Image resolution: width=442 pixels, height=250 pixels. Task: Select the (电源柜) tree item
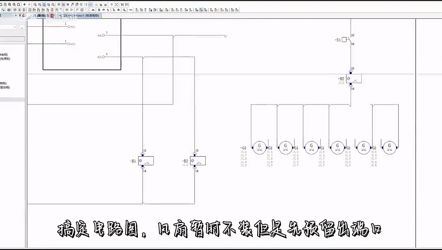point(5,59)
